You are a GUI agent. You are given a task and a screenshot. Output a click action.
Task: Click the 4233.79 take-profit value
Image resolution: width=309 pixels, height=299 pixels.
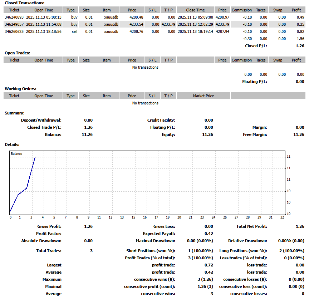click(x=168, y=24)
